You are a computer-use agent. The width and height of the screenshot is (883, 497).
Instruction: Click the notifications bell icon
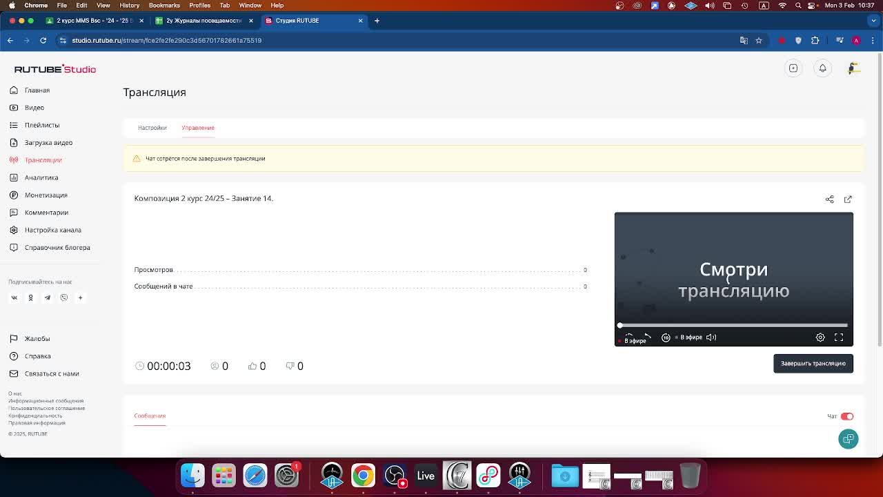[x=822, y=68]
